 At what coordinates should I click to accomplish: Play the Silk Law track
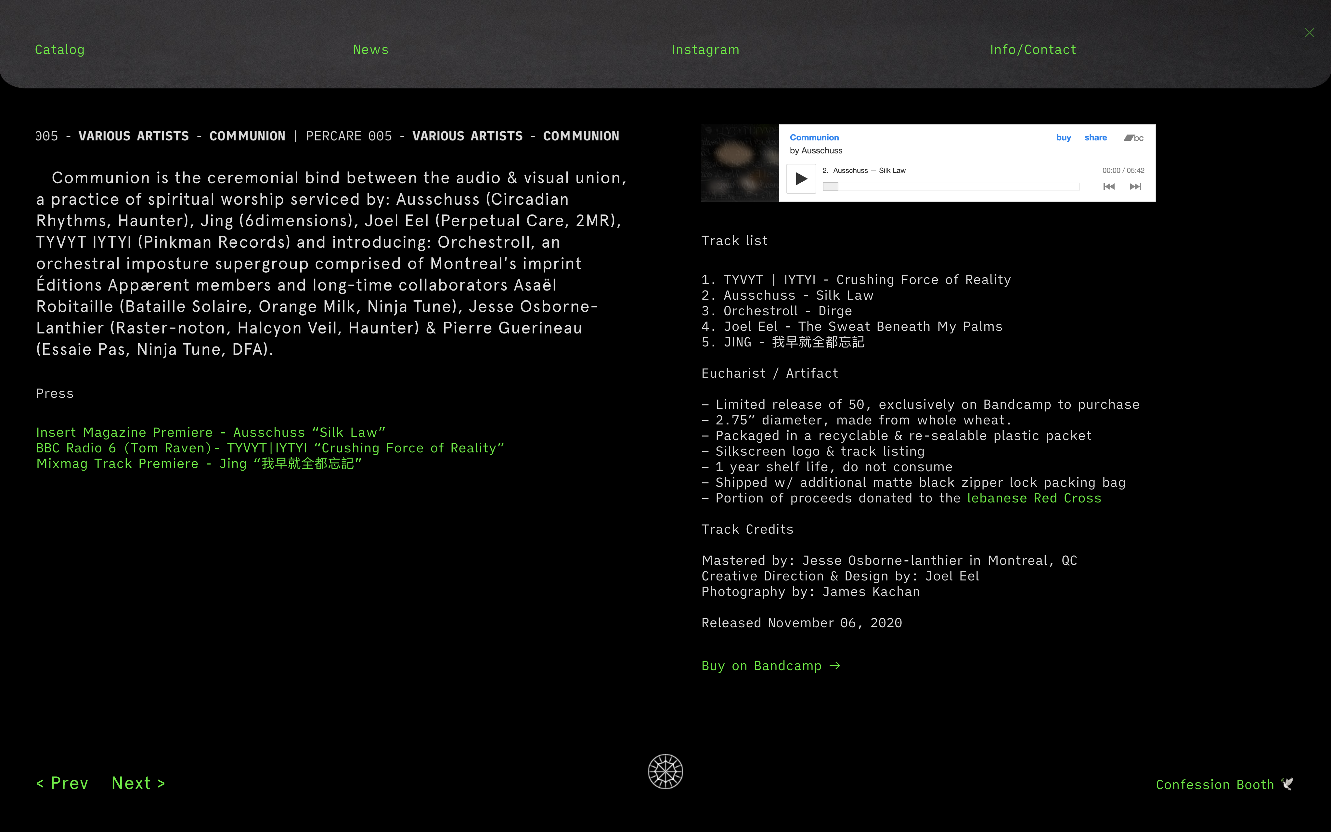[x=801, y=179]
